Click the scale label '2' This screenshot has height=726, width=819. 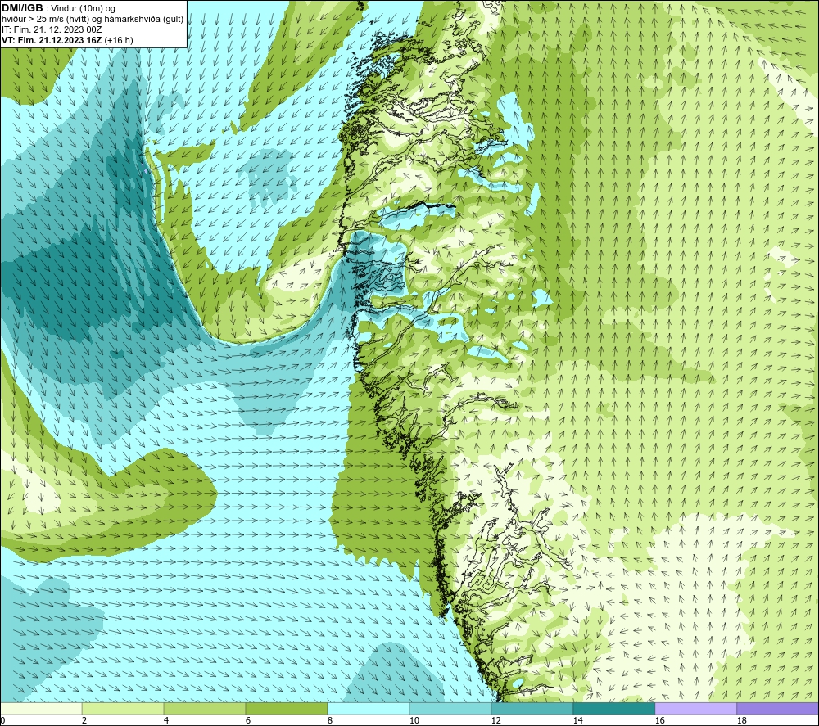pyautogui.click(x=84, y=721)
